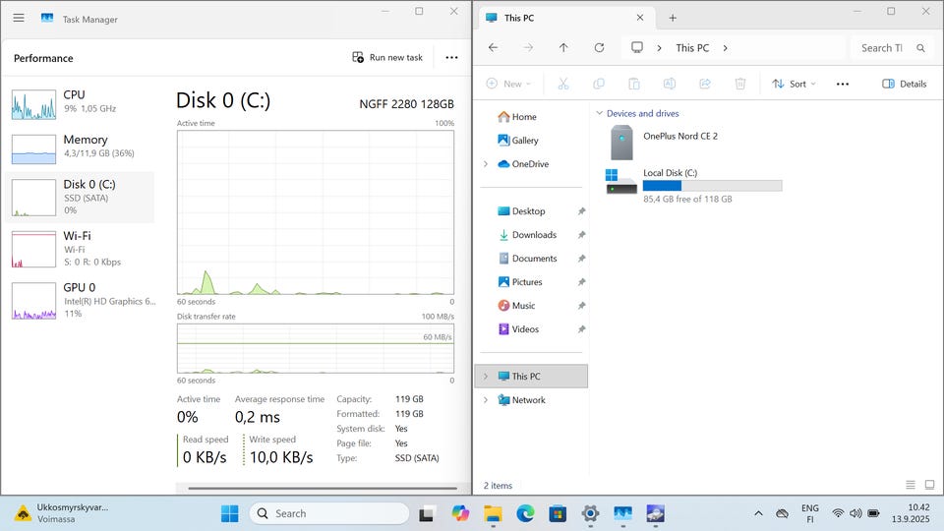Select GPU 0 performance entry

[x=80, y=300]
